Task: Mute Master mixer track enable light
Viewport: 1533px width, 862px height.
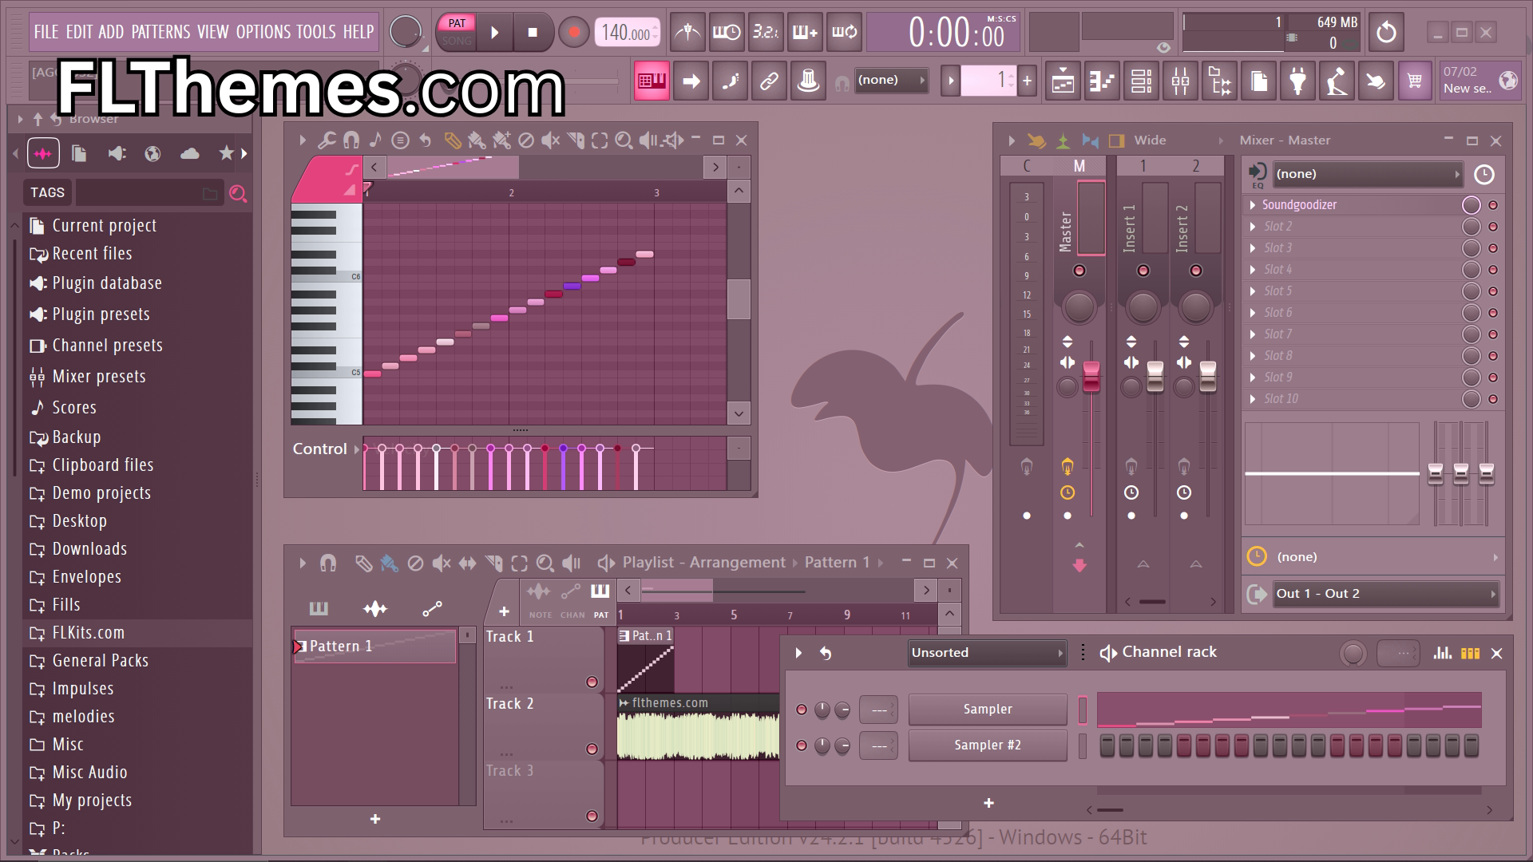Action: pos(1079,271)
